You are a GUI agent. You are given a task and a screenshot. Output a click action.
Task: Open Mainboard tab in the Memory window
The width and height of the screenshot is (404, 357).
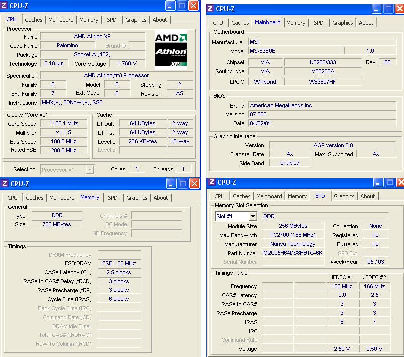[62, 198]
